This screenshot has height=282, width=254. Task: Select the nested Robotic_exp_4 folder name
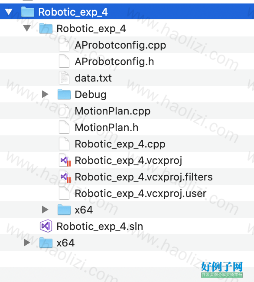click(91, 29)
